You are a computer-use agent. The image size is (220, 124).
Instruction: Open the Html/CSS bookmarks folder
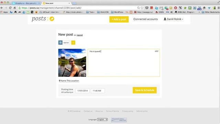103,12
